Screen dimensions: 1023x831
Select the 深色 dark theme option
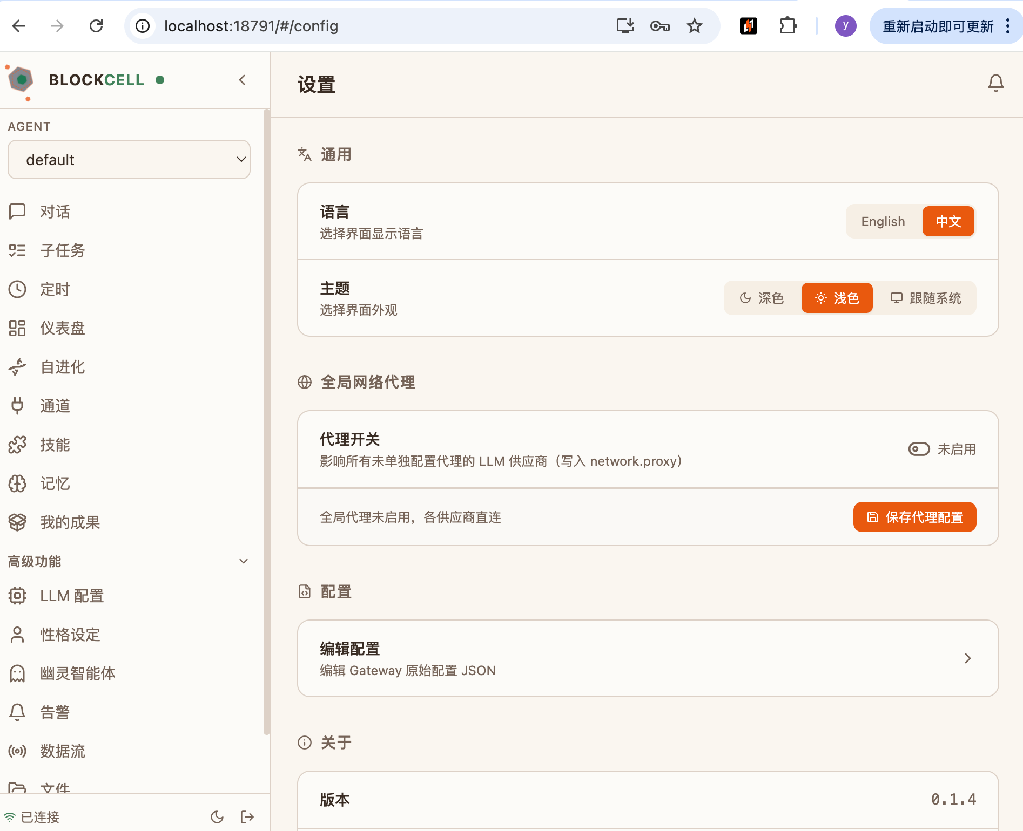[x=763, y=297]
